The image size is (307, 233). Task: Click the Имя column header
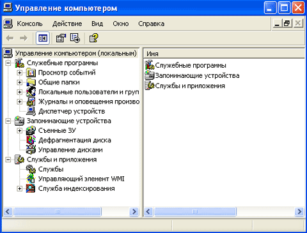click(x=224, y=54)
